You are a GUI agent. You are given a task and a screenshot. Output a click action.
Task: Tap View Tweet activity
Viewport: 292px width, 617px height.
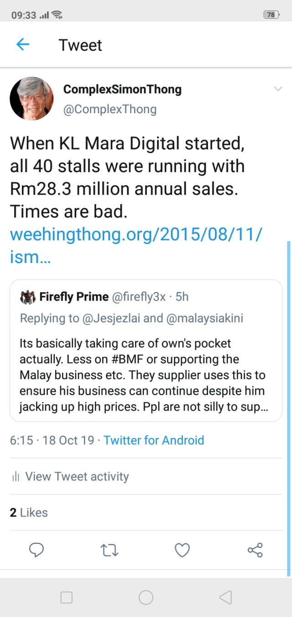(77, 477)
